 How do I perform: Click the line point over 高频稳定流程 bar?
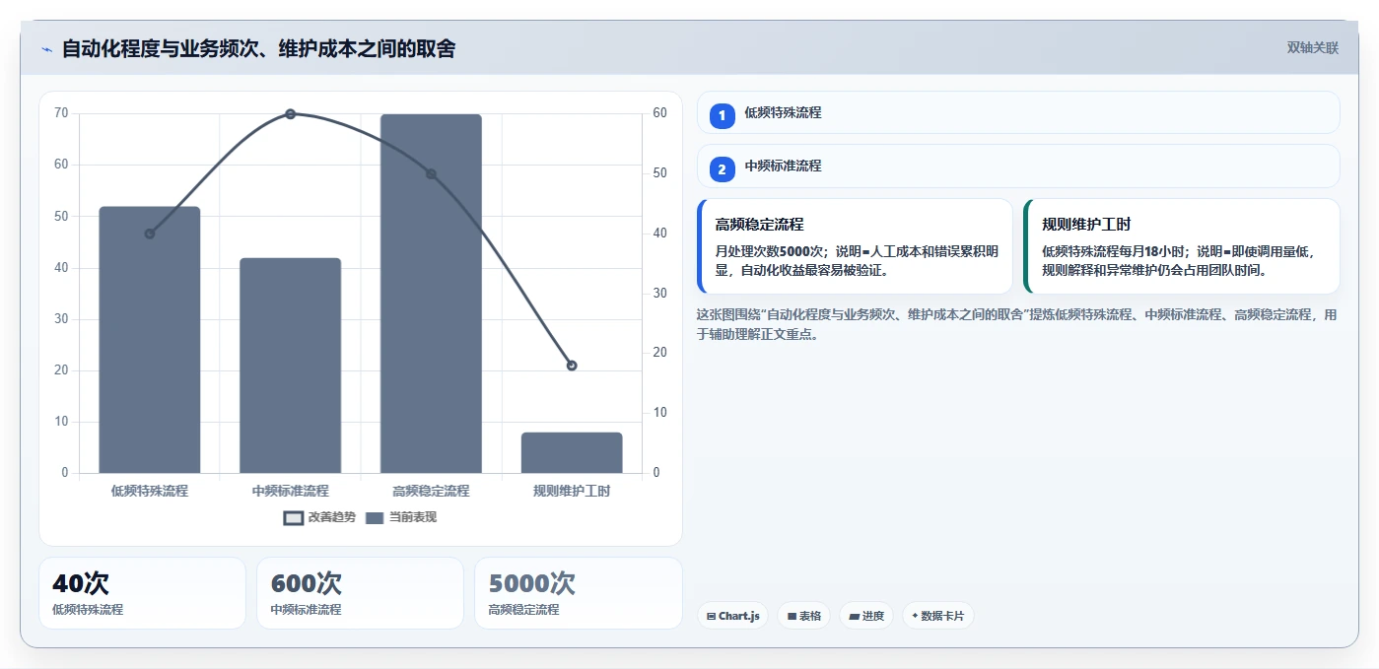[x=431, y=174]
